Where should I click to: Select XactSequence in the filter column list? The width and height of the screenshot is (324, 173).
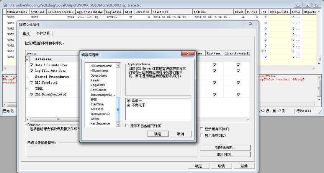pyautogui.click(x=100, y=123)
